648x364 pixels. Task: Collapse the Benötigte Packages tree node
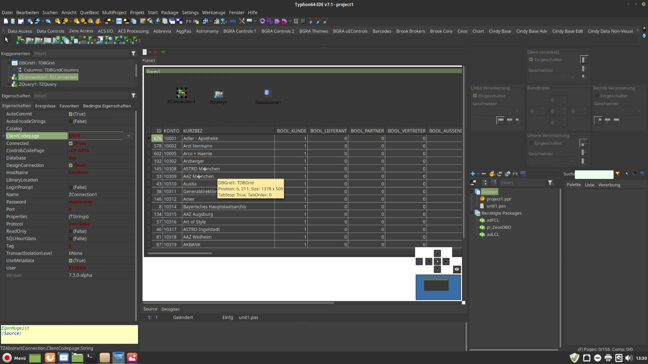coord(472,213)
